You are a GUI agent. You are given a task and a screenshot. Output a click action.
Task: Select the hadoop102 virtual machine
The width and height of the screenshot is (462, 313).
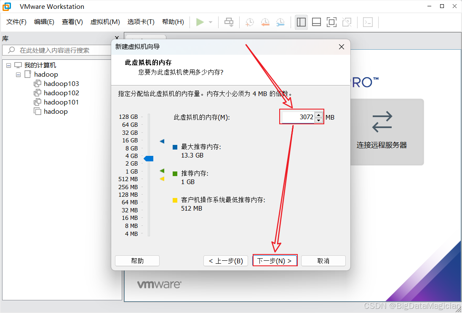tap(61, 93)
